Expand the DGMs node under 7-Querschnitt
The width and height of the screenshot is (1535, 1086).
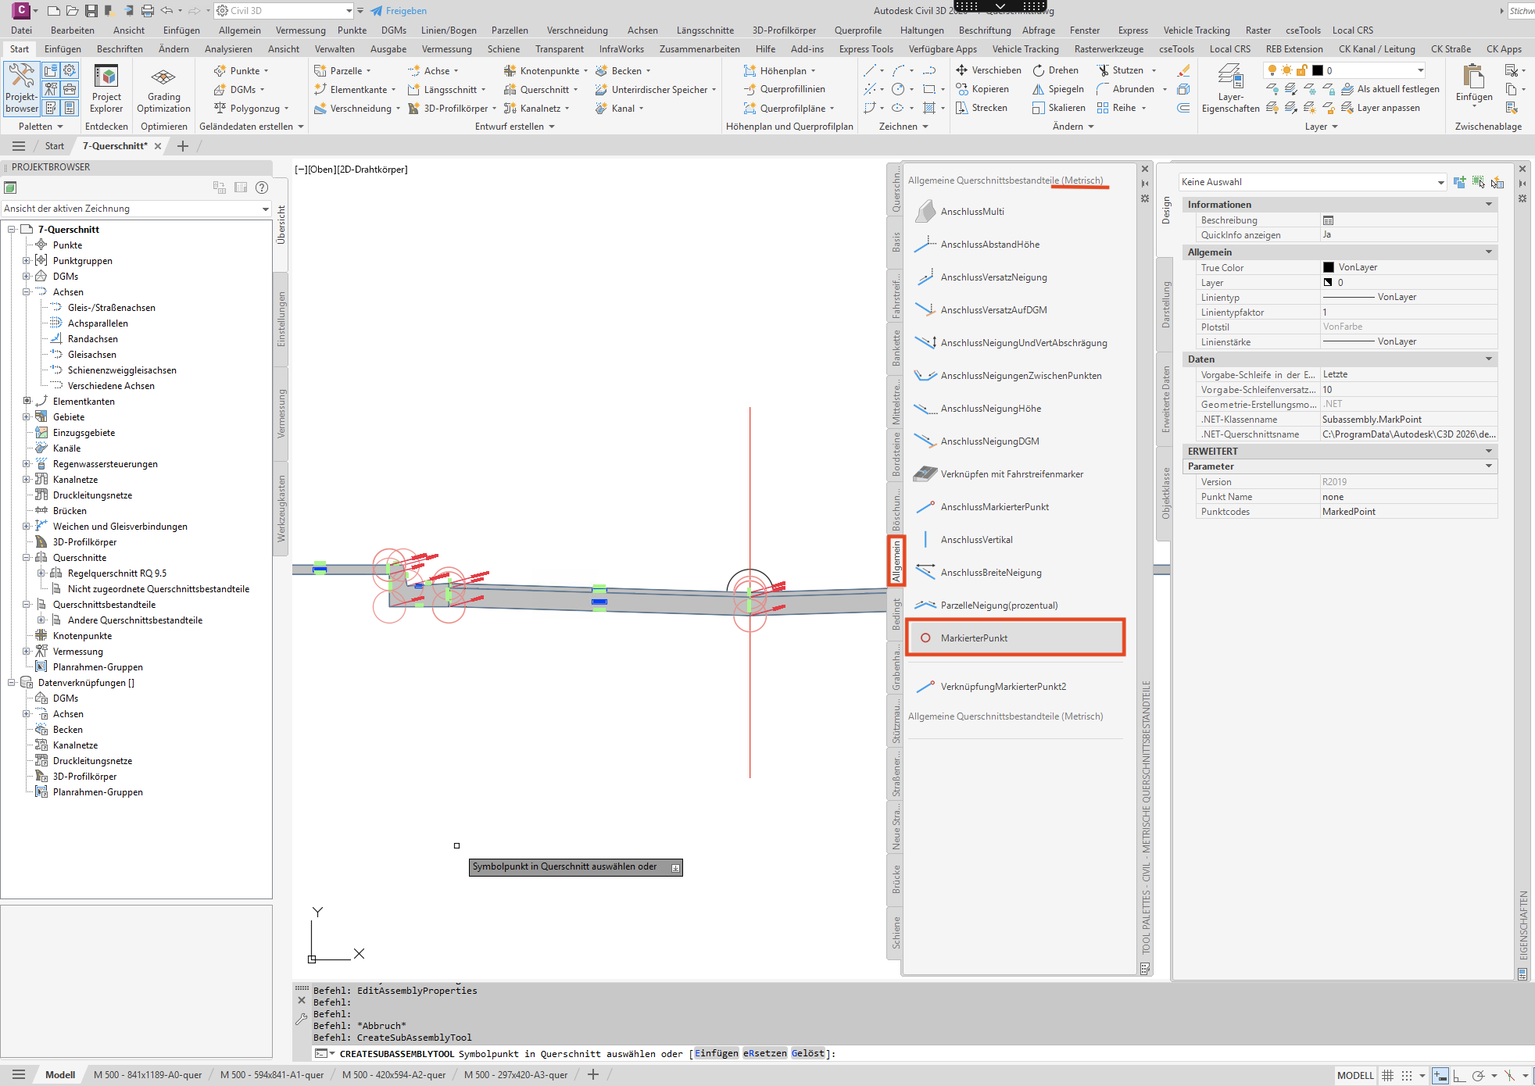[27, 277]
